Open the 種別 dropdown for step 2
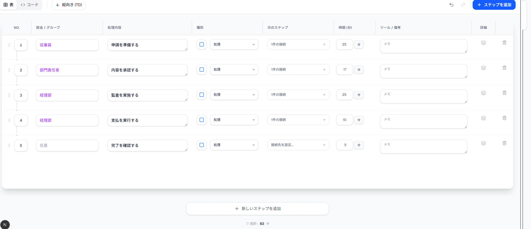 coord(234,70)
